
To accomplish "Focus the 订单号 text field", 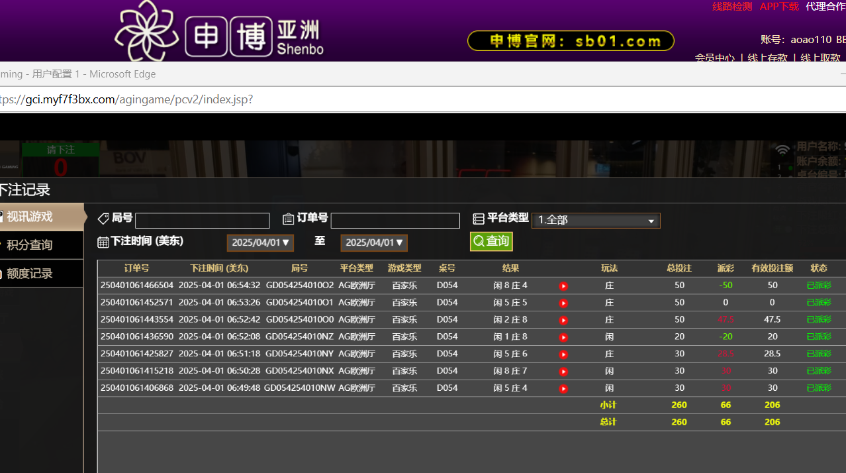I will pos(395,221).
